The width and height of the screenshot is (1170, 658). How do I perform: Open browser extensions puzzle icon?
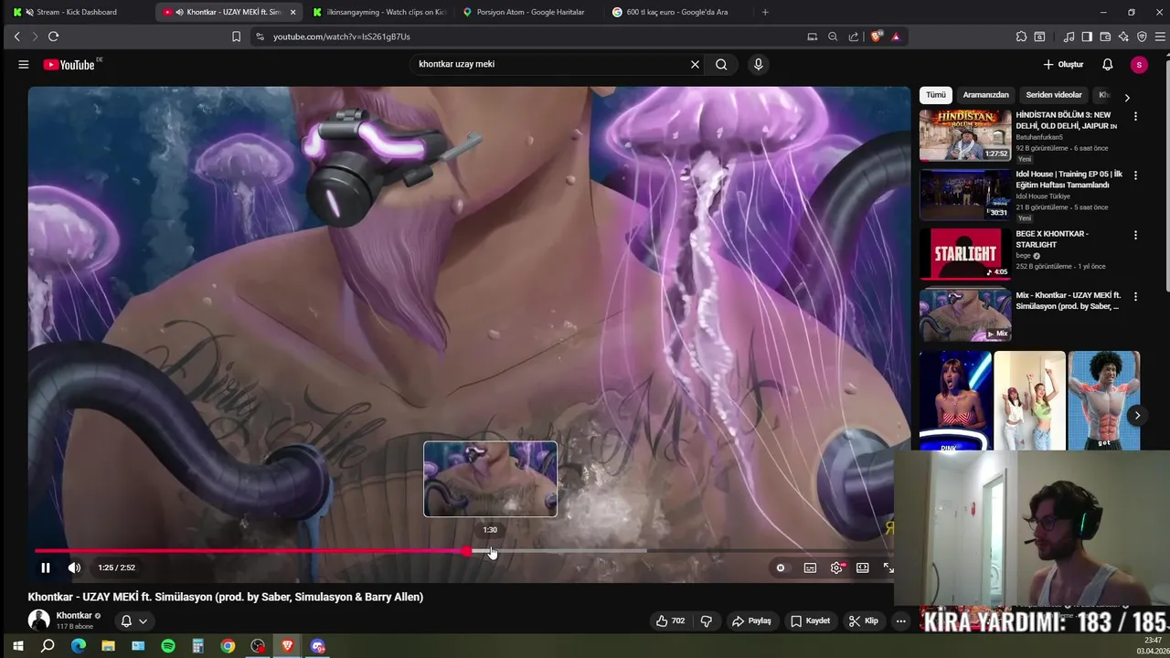click(1021, 37)
